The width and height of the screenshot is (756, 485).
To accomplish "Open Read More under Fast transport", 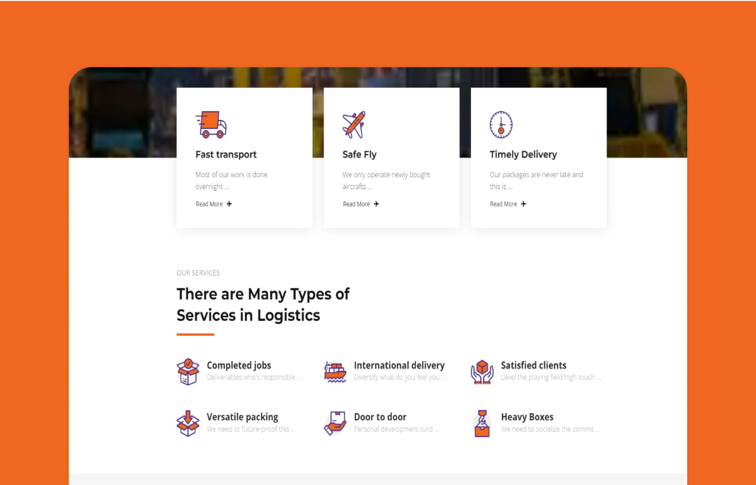I will (209, 204).
